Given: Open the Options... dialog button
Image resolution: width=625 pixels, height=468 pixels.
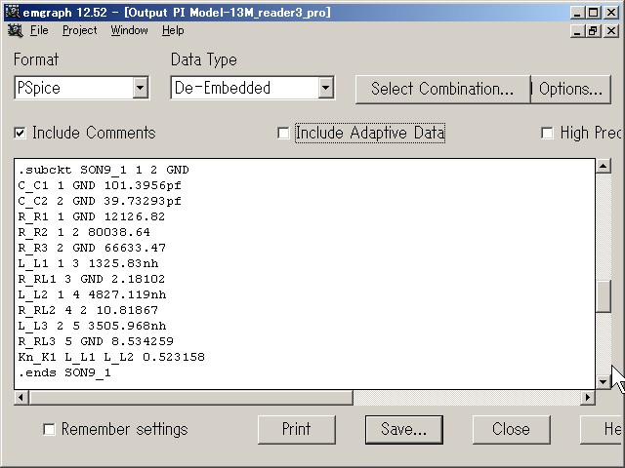Looking at the screenshot, I should 570,89.
